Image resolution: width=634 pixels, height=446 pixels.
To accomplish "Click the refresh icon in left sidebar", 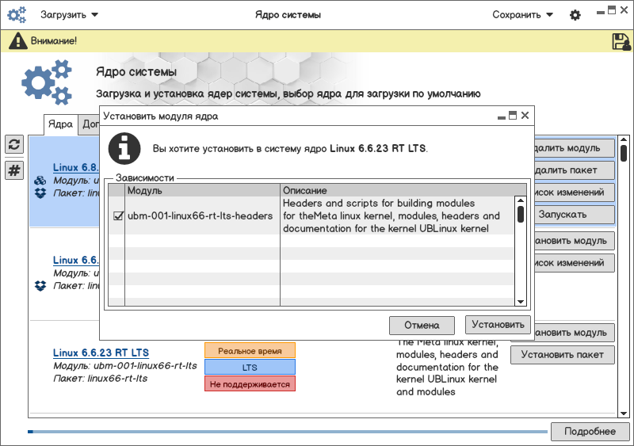I will coord(14,144).
